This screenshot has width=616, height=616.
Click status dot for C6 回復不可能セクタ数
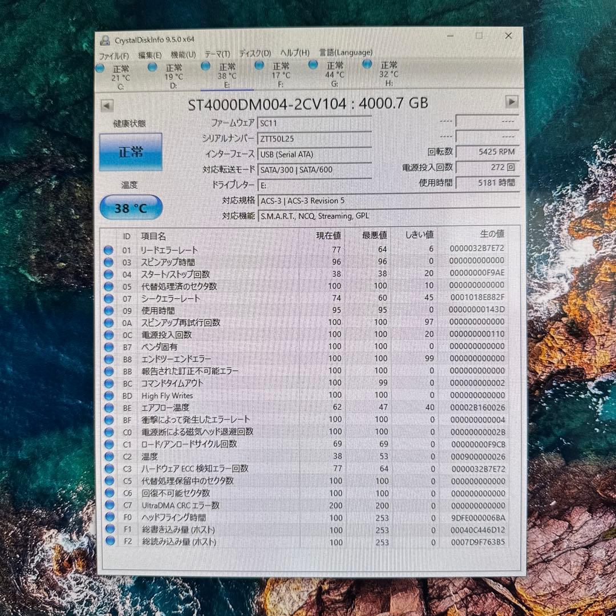(x=110, y=493)
